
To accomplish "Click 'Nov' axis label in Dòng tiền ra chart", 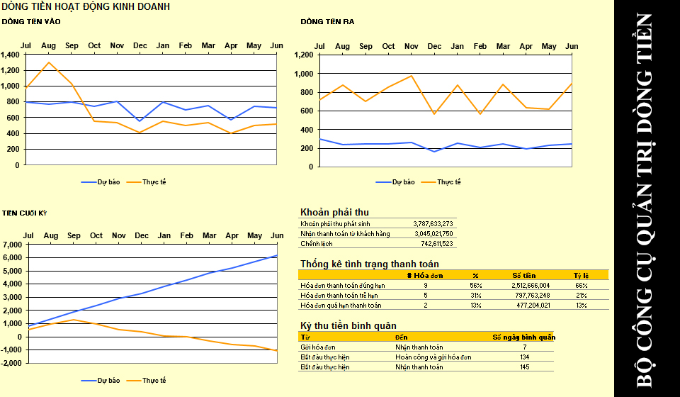I will pos(411,46).
